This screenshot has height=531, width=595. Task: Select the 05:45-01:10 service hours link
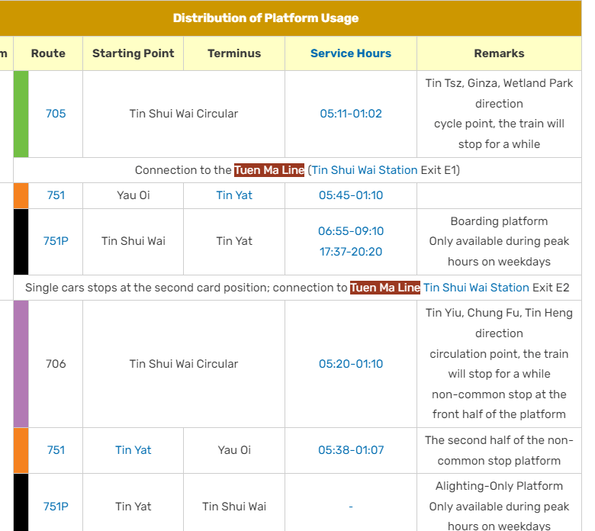(x=350, y=195)
